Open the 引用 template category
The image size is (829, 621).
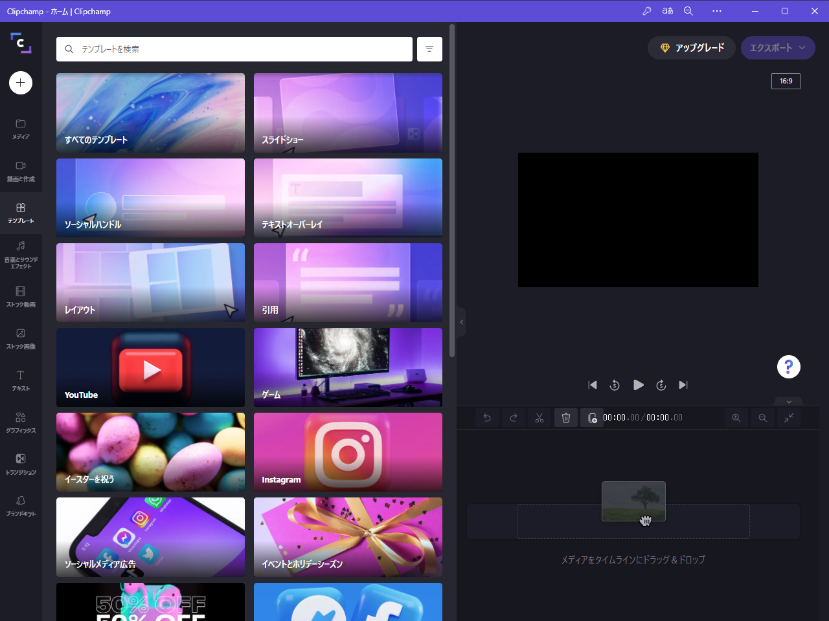(x=348, y=283)
